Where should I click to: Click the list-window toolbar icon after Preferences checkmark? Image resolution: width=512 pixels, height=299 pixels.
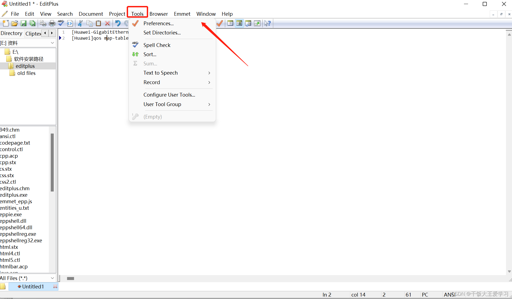pyautogui.click(x=230, y=23)
